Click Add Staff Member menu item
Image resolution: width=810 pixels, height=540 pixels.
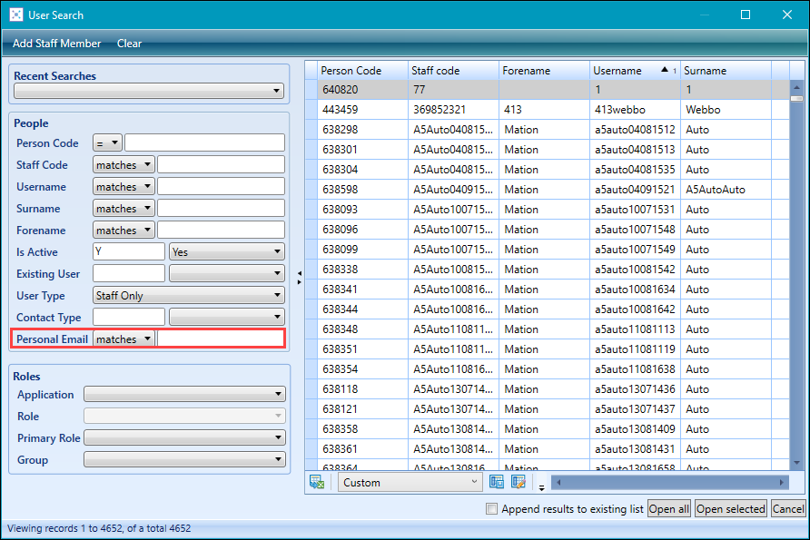click(x=57, y=44)
